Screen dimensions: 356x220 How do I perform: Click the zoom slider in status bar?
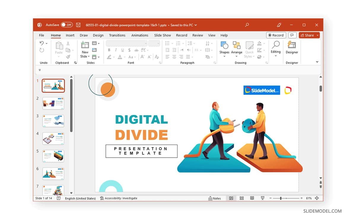(281, 198)
